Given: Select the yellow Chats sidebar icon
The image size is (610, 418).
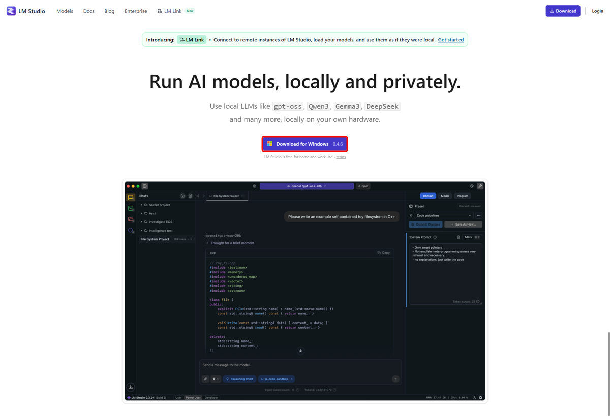Looking at the screenshot, I should pyautogui.click(x=131, y=197).
